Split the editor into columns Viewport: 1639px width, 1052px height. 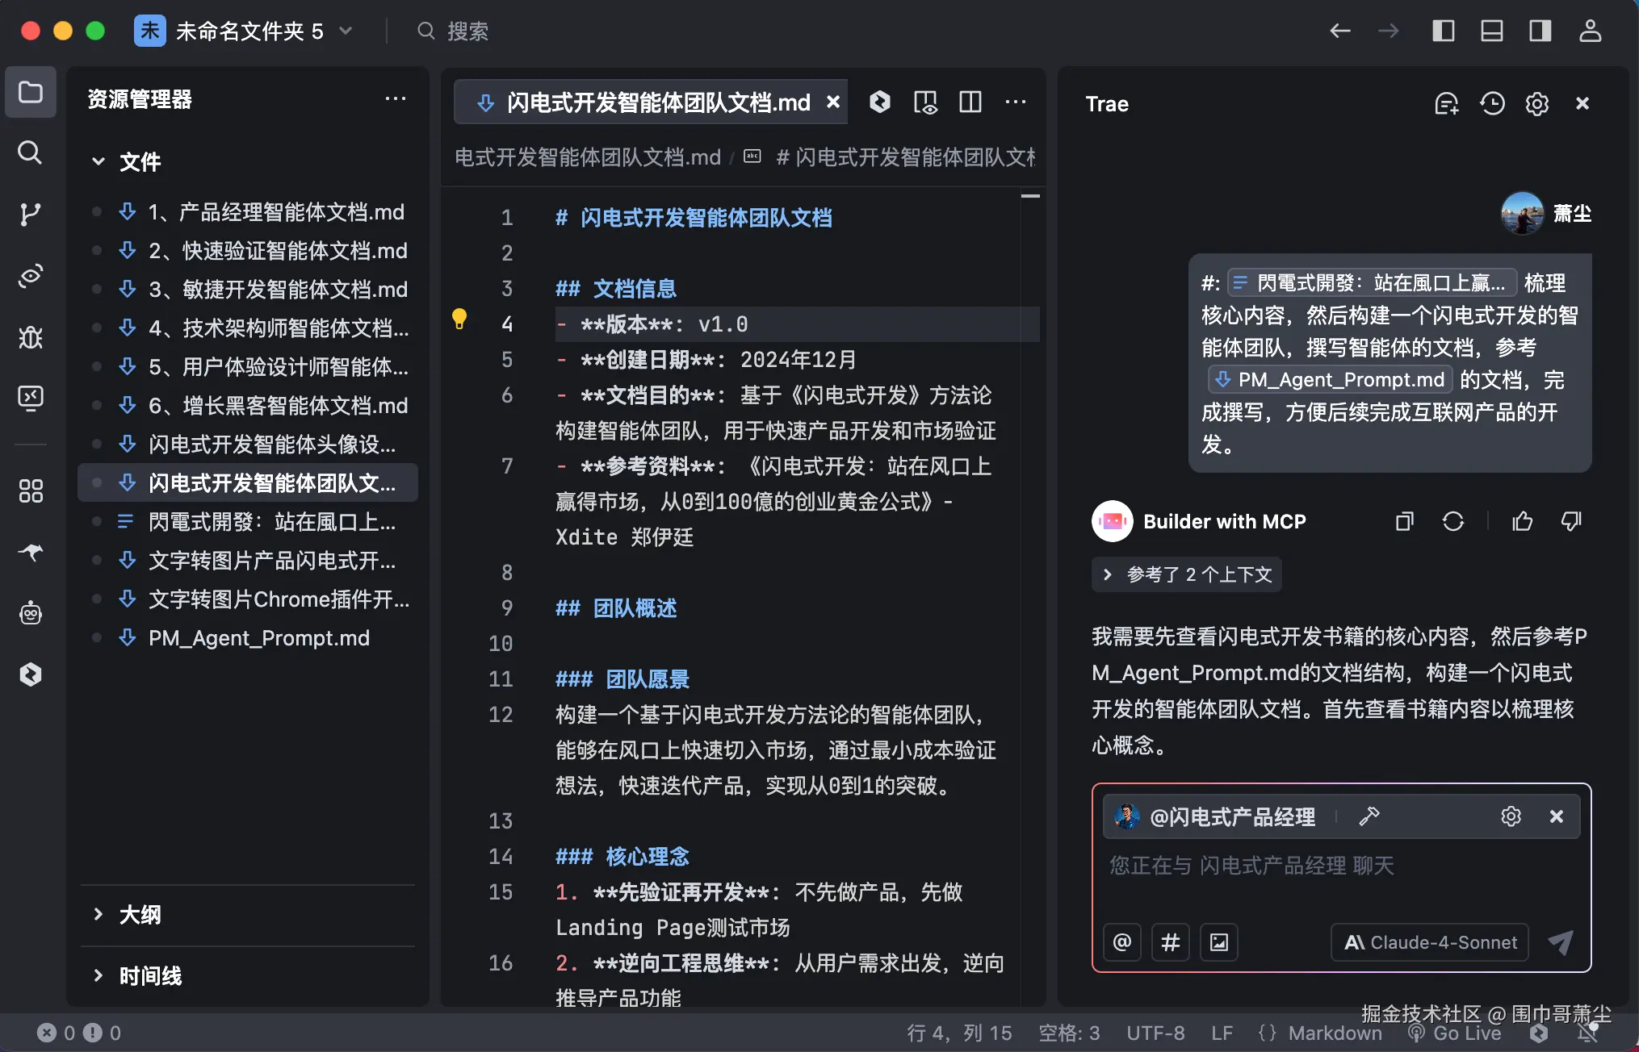970,102
